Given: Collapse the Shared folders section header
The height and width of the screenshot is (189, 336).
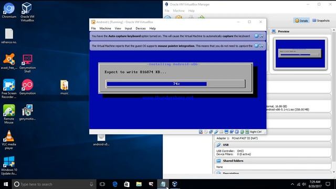Looking at the screenshot, I should pyautogui.click(x=272, y=161).
